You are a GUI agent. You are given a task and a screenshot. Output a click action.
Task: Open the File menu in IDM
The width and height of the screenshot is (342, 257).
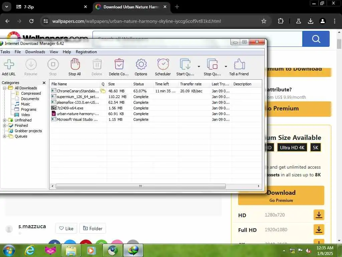click(18, 52)
